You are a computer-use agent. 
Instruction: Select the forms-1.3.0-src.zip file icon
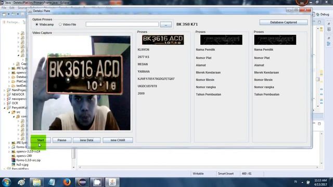14,161
